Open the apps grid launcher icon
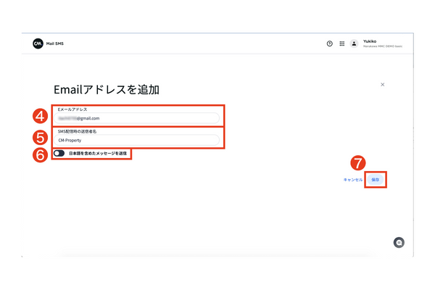 click(x=342, y=43)
